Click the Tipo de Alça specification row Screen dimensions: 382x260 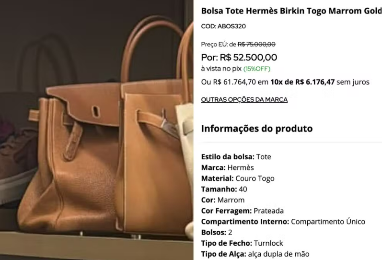[255, 254]
